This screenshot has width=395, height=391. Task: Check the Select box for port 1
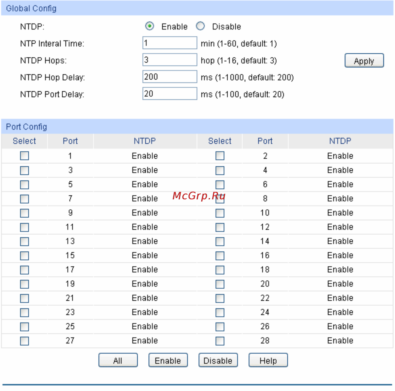click(24, 156)
